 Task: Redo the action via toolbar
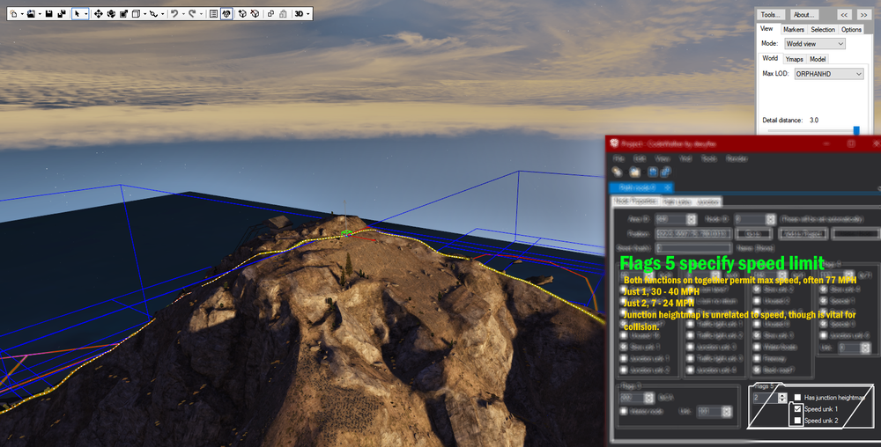click(x=192, y=14)
